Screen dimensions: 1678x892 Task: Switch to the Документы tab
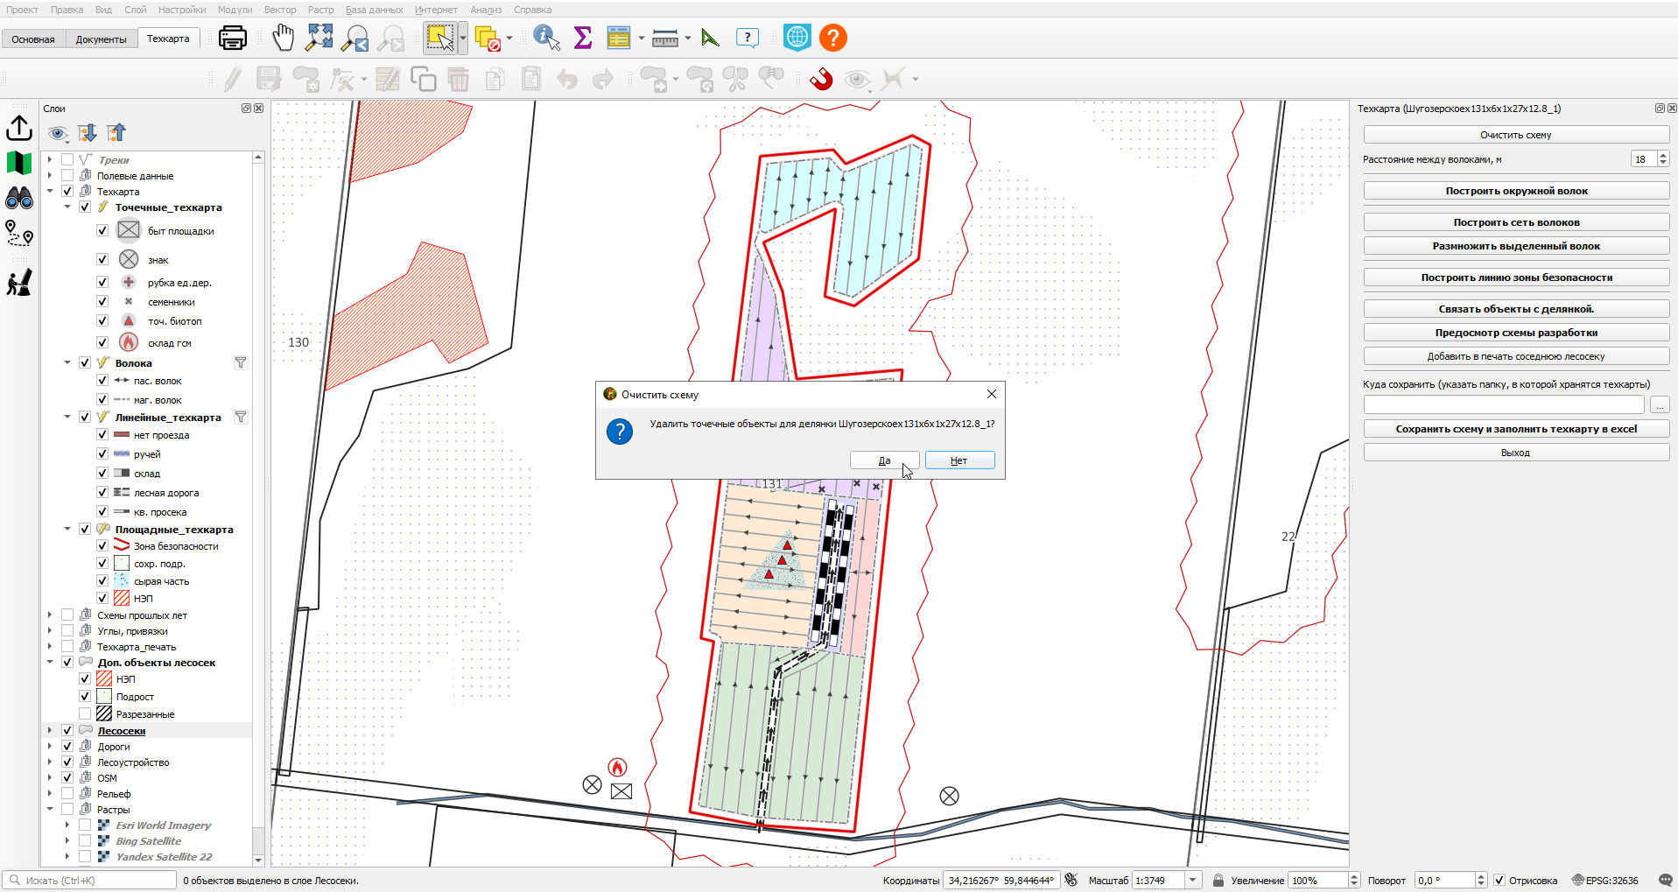(101, 39)
